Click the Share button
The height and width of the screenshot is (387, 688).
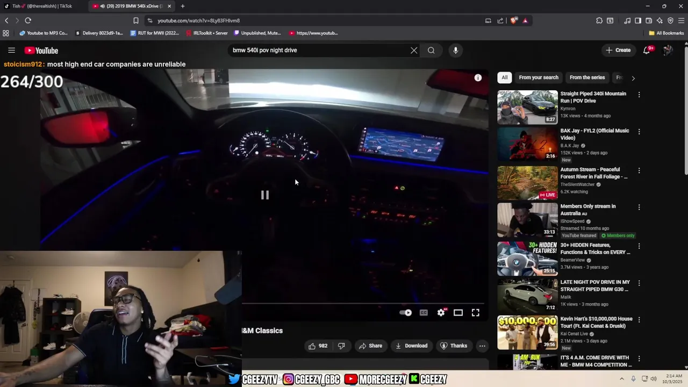click(x=370, y=346)
